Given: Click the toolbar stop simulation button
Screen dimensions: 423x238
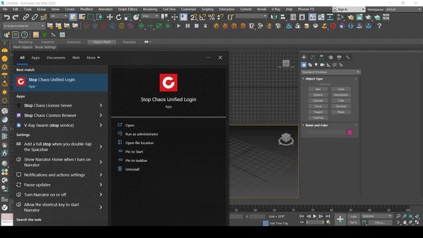Looking at the screenshot, I should tap(196, 26).
